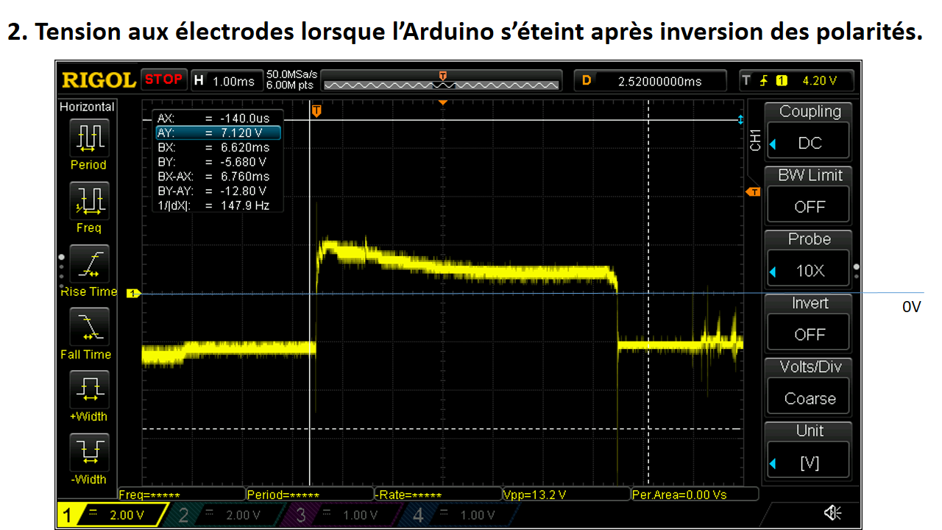The image size is (942, 530).
Task: Select the Period measurement icon
Action: (x=88, y=138)
